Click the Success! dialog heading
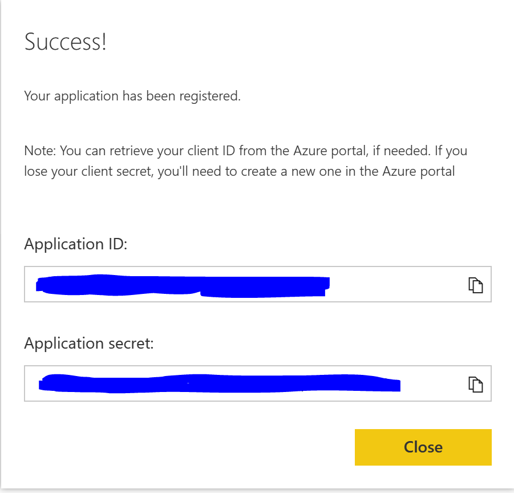The image size is (514, 493). point(65,42)
